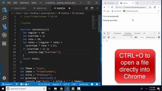Image resolution: width=162 pixels, height=91 pixels.
Task: Show more DevTools tabs chevron
Action: (x=144, y=33)
